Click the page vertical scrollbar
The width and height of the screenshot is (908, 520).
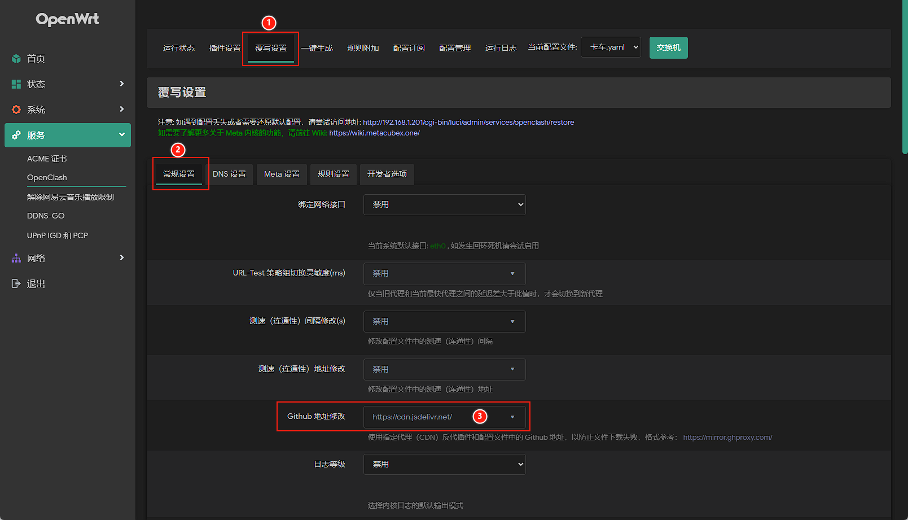tap(905, 77)
